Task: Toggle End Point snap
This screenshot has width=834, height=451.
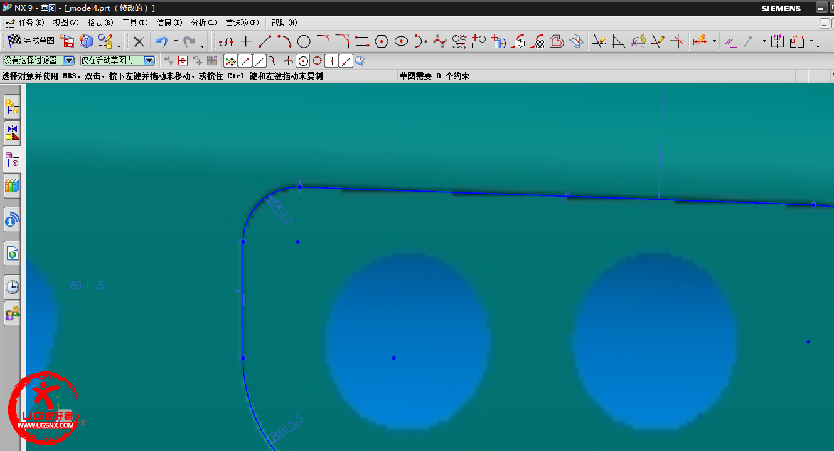Action: click(x=245, y=61)
